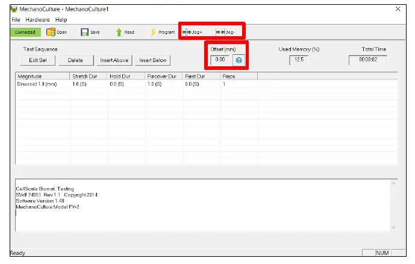Click the log scrollbar down arrow
Screen dimensions: 415x264
pos(393,227)
